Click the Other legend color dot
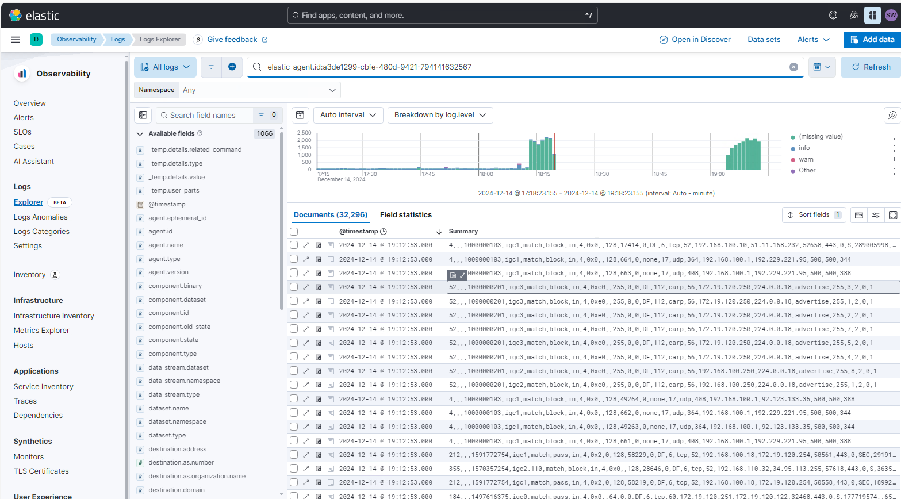The image size is (901, 499). pyautogui.click(x=793, y=171)
